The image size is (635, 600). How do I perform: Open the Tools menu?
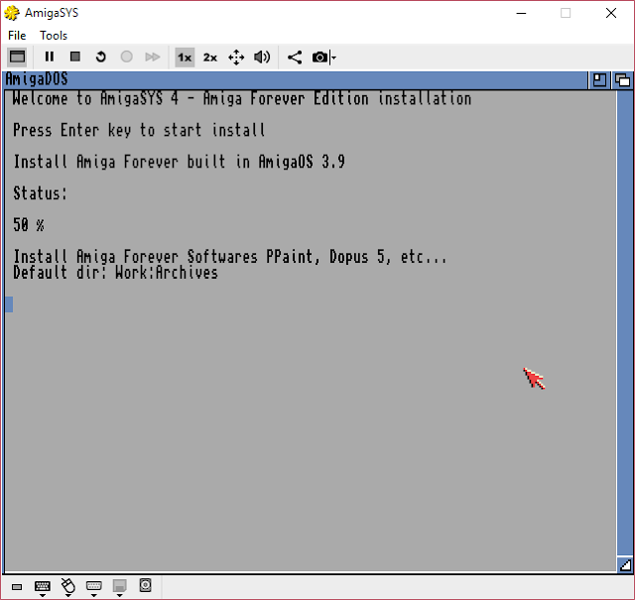point(54,36)
